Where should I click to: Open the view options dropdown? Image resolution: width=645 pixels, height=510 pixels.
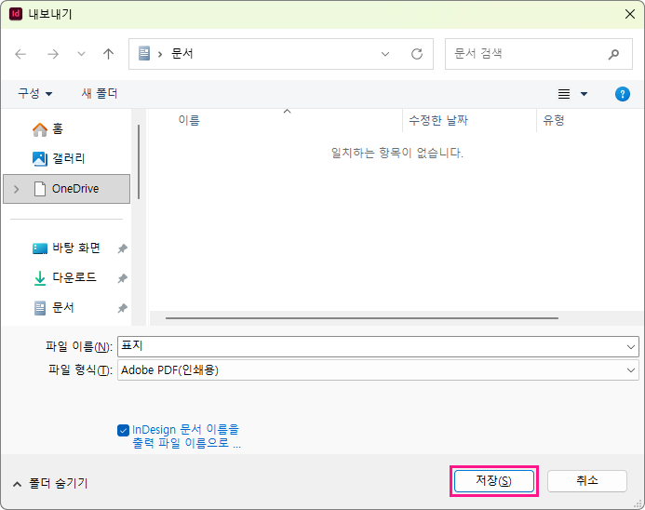click(584, 94)
